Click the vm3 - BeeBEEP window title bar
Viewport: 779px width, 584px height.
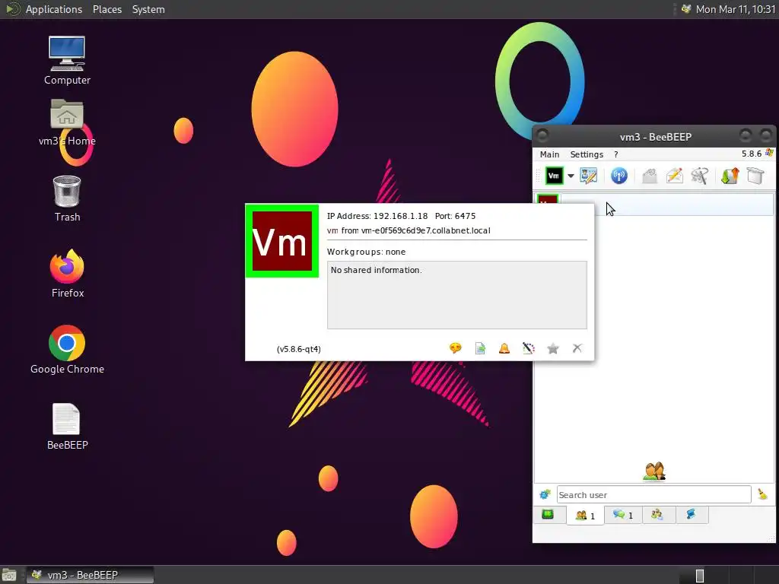click(655, 137)
